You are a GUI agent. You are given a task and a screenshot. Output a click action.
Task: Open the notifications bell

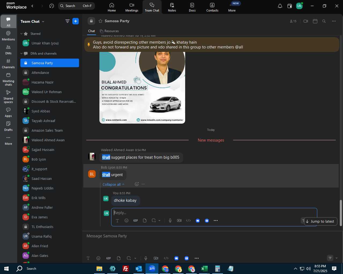click(280, 6)
